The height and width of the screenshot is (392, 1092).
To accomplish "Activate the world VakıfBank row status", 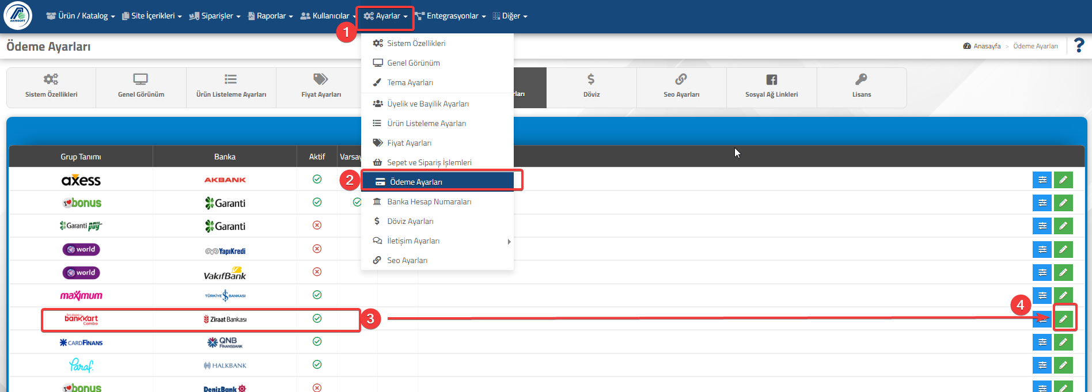I will tap(317, 272).
